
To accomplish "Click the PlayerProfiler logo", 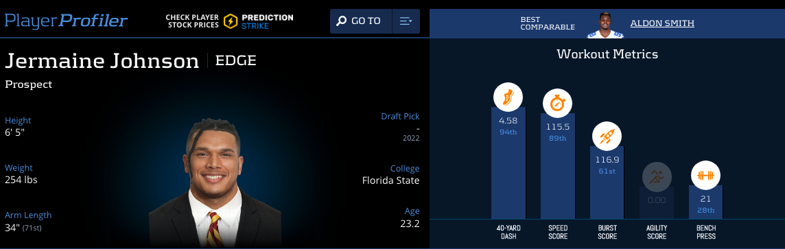I will click(66, 21).
